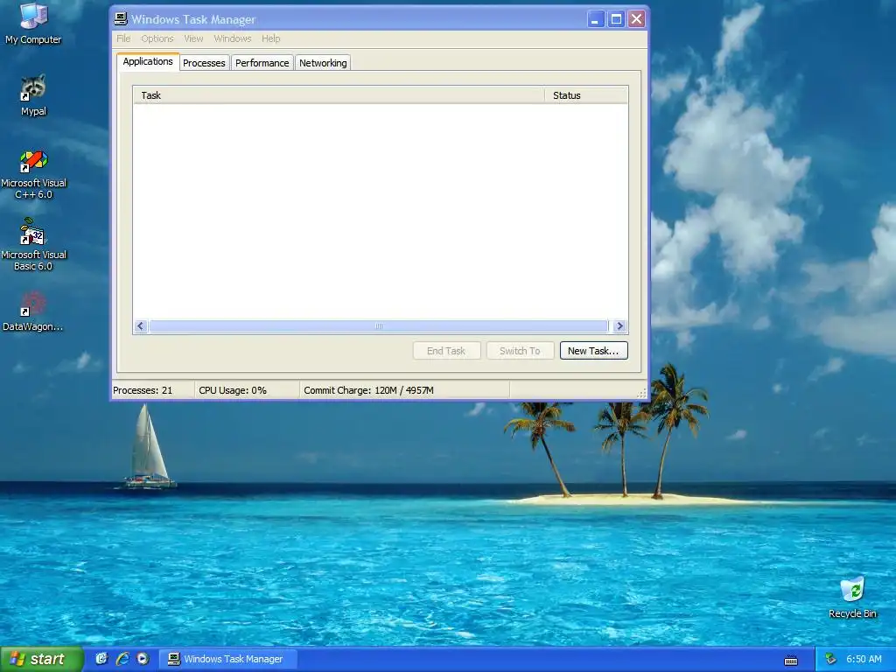Minimize the Task Manager window
This screenshot has height=672, width=896.
click(x=595, y=19)
